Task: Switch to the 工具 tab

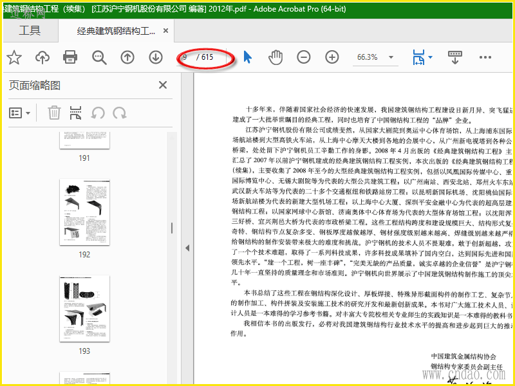Action: tap(30, 30)
